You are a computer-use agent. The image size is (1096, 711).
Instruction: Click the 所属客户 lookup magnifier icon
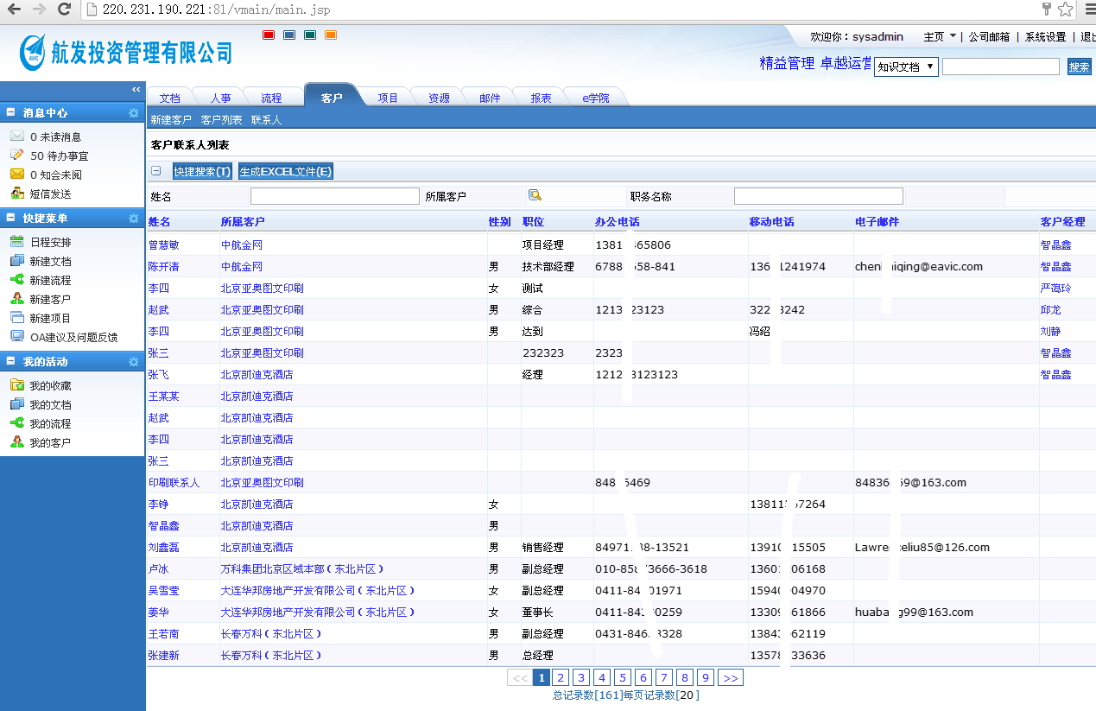click(535, 195)
